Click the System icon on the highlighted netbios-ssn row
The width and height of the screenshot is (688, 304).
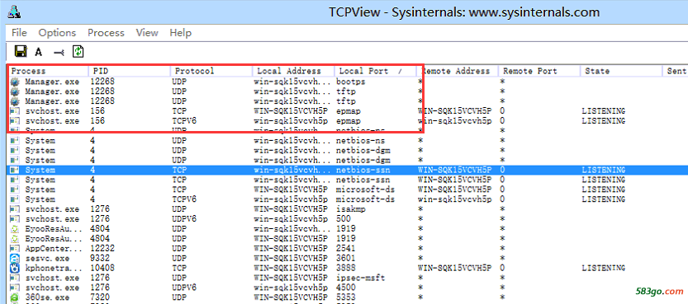pos(15,170)
